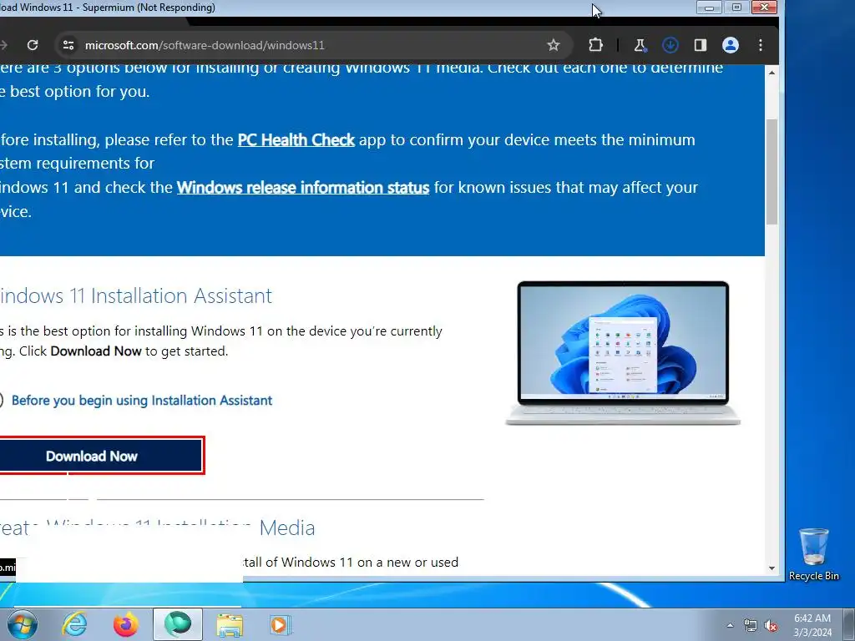Open Chrome Labs flask icon
The height and width of the screenshot is (641, 855).
tap(640, 45)
